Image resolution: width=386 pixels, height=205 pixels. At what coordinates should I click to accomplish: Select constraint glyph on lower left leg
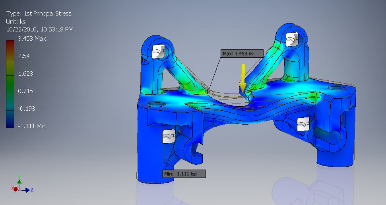pyautogui.click(x=169, y=136)
